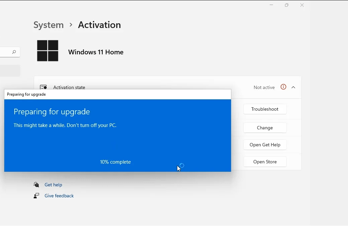Click the Preparing for upgrade dialog title bar

pos(118,94)
